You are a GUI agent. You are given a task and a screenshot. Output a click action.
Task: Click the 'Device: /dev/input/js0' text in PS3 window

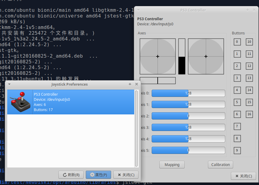click(155, 24)
